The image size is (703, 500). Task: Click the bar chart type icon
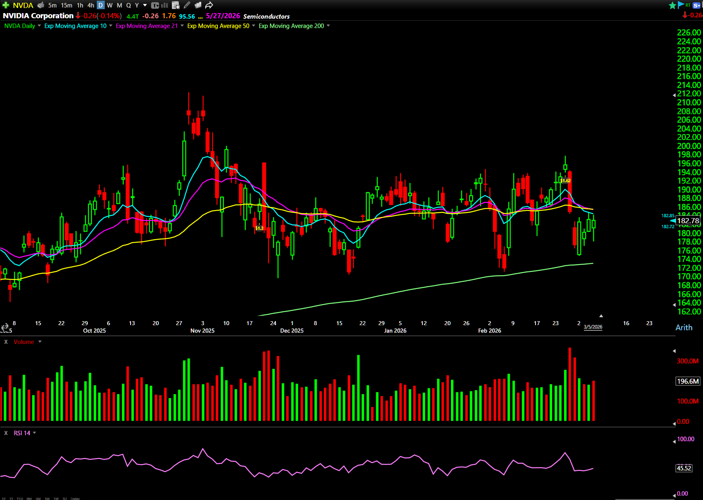pos(165,5)
